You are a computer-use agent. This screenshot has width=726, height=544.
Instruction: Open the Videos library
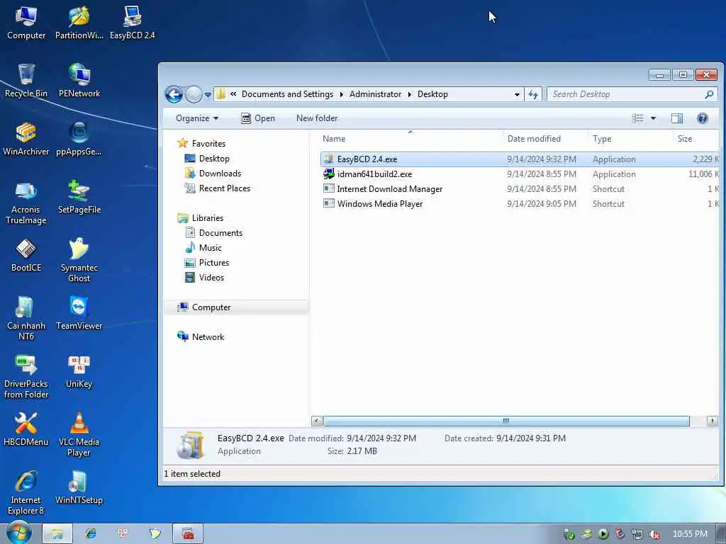point(211,278)
